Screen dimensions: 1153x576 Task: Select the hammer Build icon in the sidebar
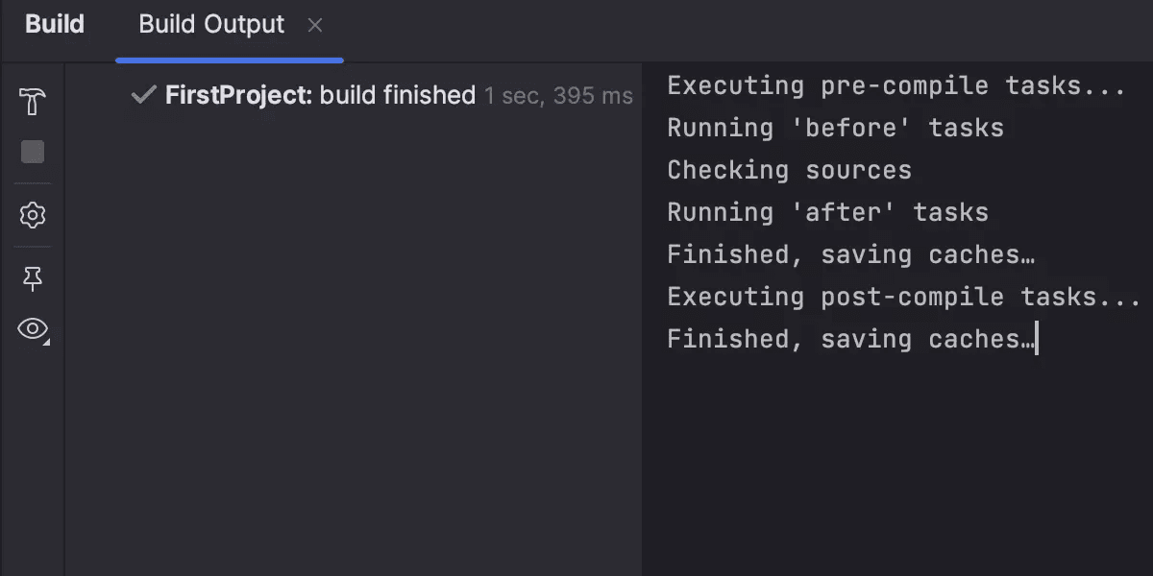(32, 99)
